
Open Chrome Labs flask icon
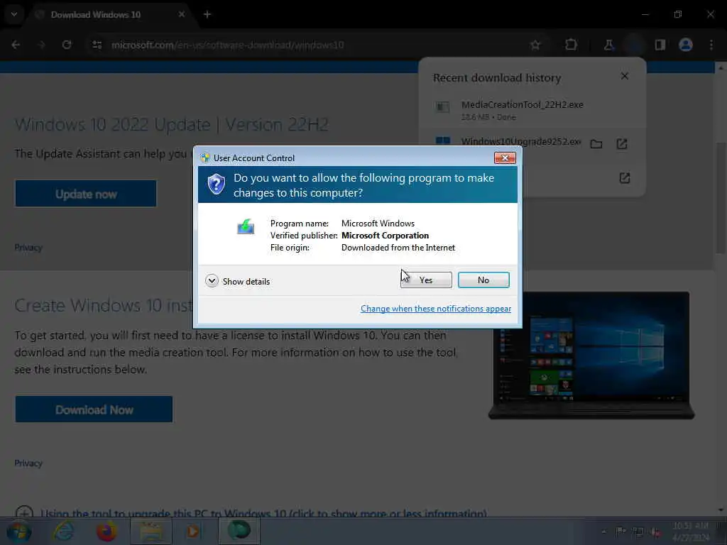click(x=608, y=45)
